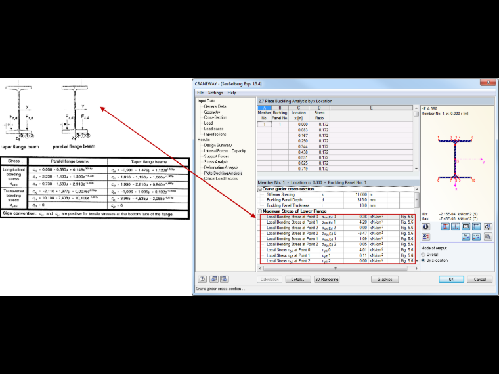This screenshot has width=499, height=374.
Task: Click the upper table vertical scrollbar down arrow
Action: tap(416, 169)
